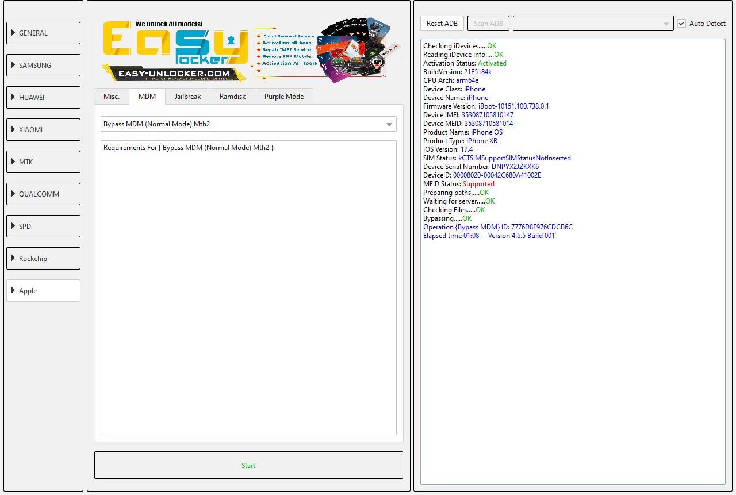Expand the HUAWEI category
Image resolution: width=736 pixels, height=495 pixels.
click(x=43, y=97)
